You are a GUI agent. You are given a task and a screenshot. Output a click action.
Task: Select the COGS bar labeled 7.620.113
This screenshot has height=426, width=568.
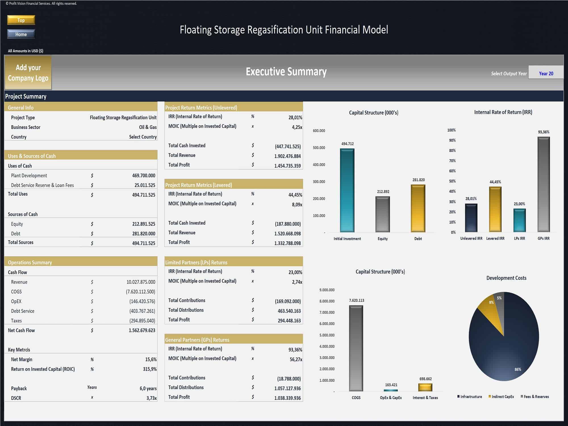pos(356,348)
